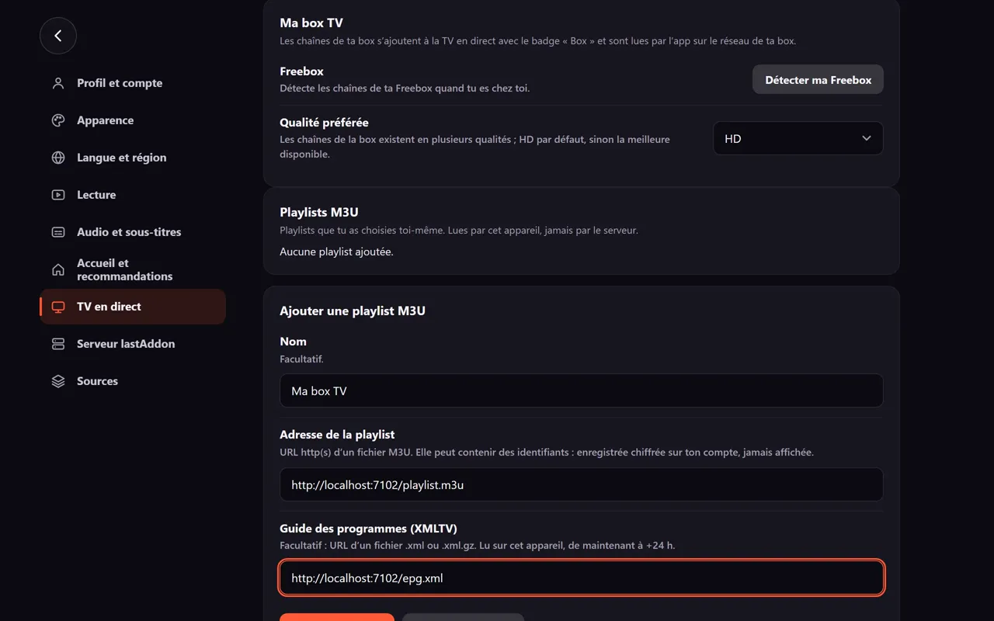Screen dimensions: 994x621
Task: Click the 'Facultatif.' hint under Nom
Action: (301, 359)
